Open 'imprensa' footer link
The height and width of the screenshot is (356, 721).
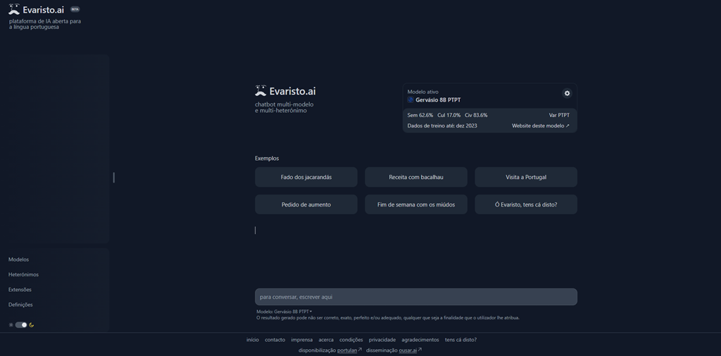click(301, 340)
